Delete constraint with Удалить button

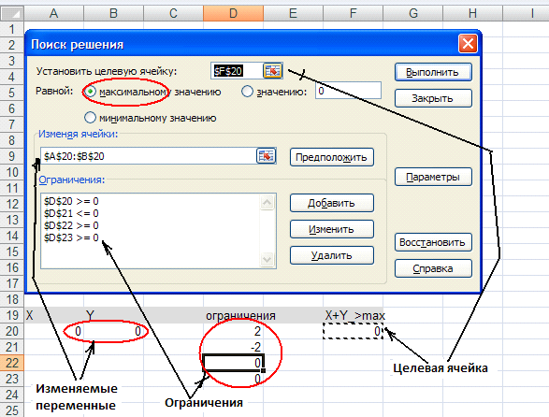332,255
